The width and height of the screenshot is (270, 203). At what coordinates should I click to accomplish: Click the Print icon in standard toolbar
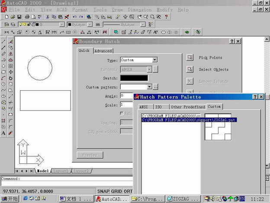(27, 17)
